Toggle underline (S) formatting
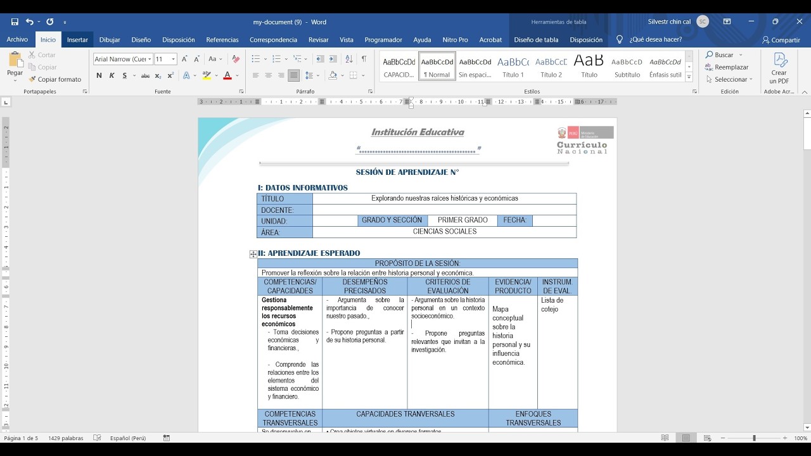This screenshot has height=456, width=811. [125, 76]
